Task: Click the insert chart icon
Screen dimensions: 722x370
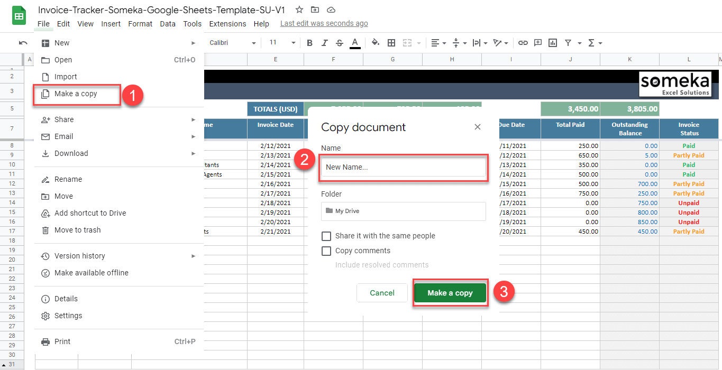Action: [x=553, y=43]
